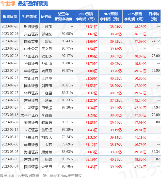Screen dimensions: 161x178
Task: Select the 报告日期 column header
Action: coord(10,16)
